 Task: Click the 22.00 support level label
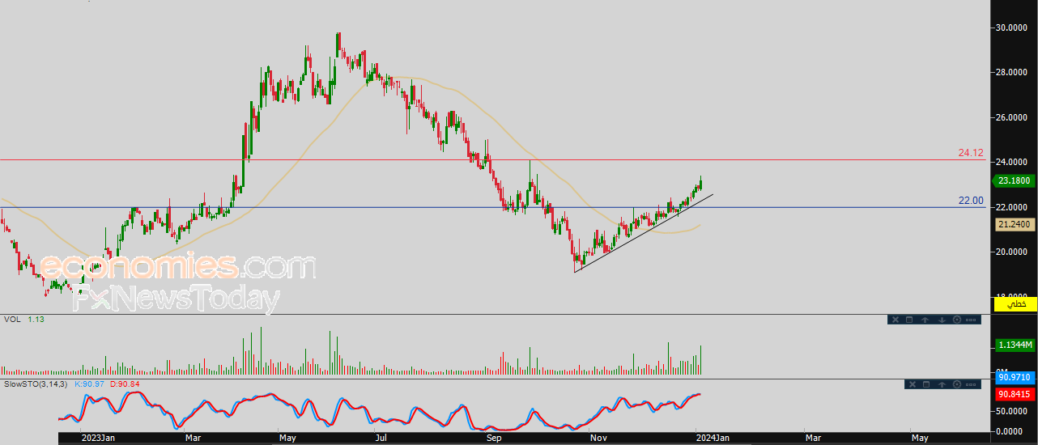971,201
